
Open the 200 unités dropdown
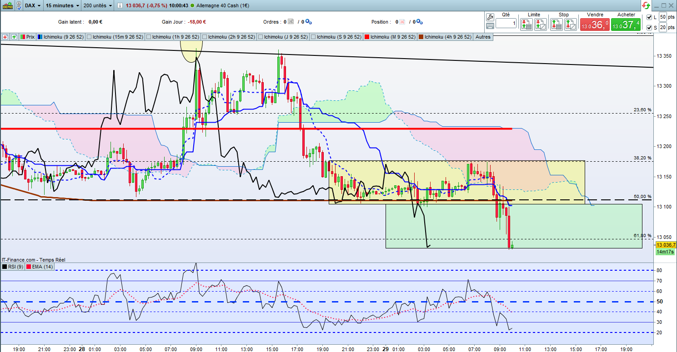coord(97,6)
